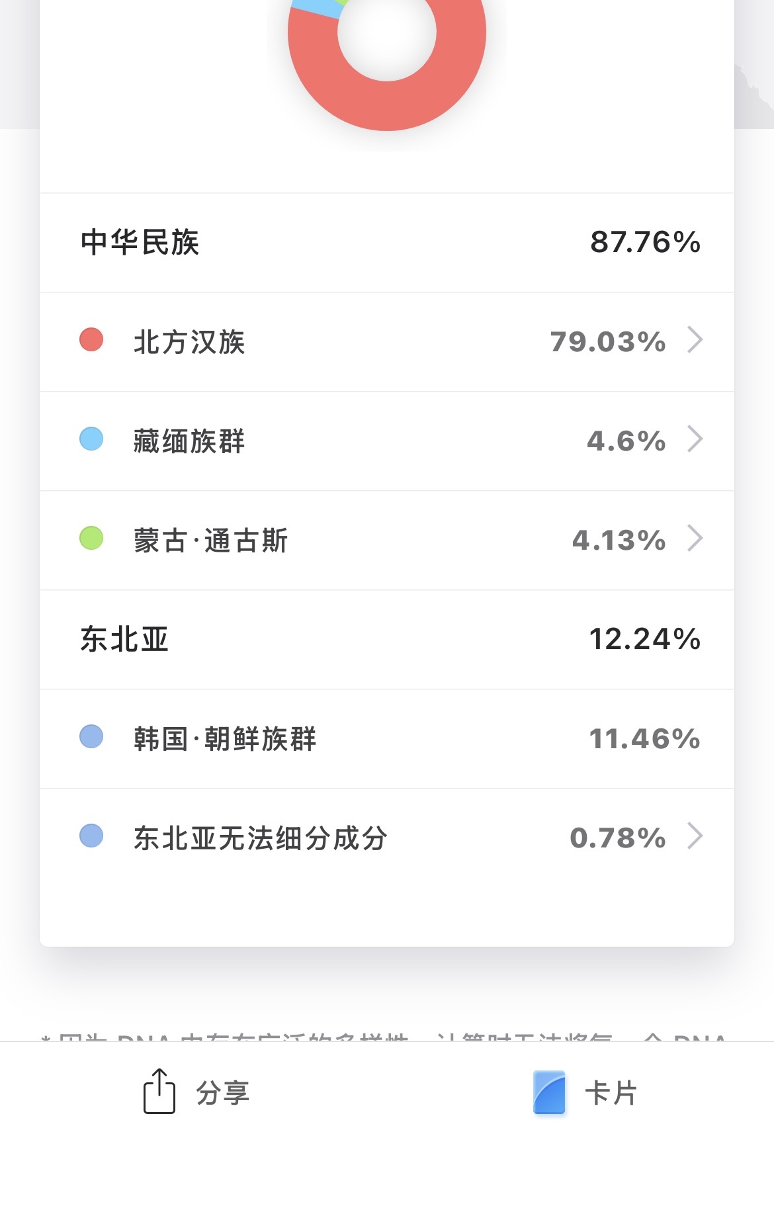
Task: Open the 分享 button label
Action: pos(222,1093)
